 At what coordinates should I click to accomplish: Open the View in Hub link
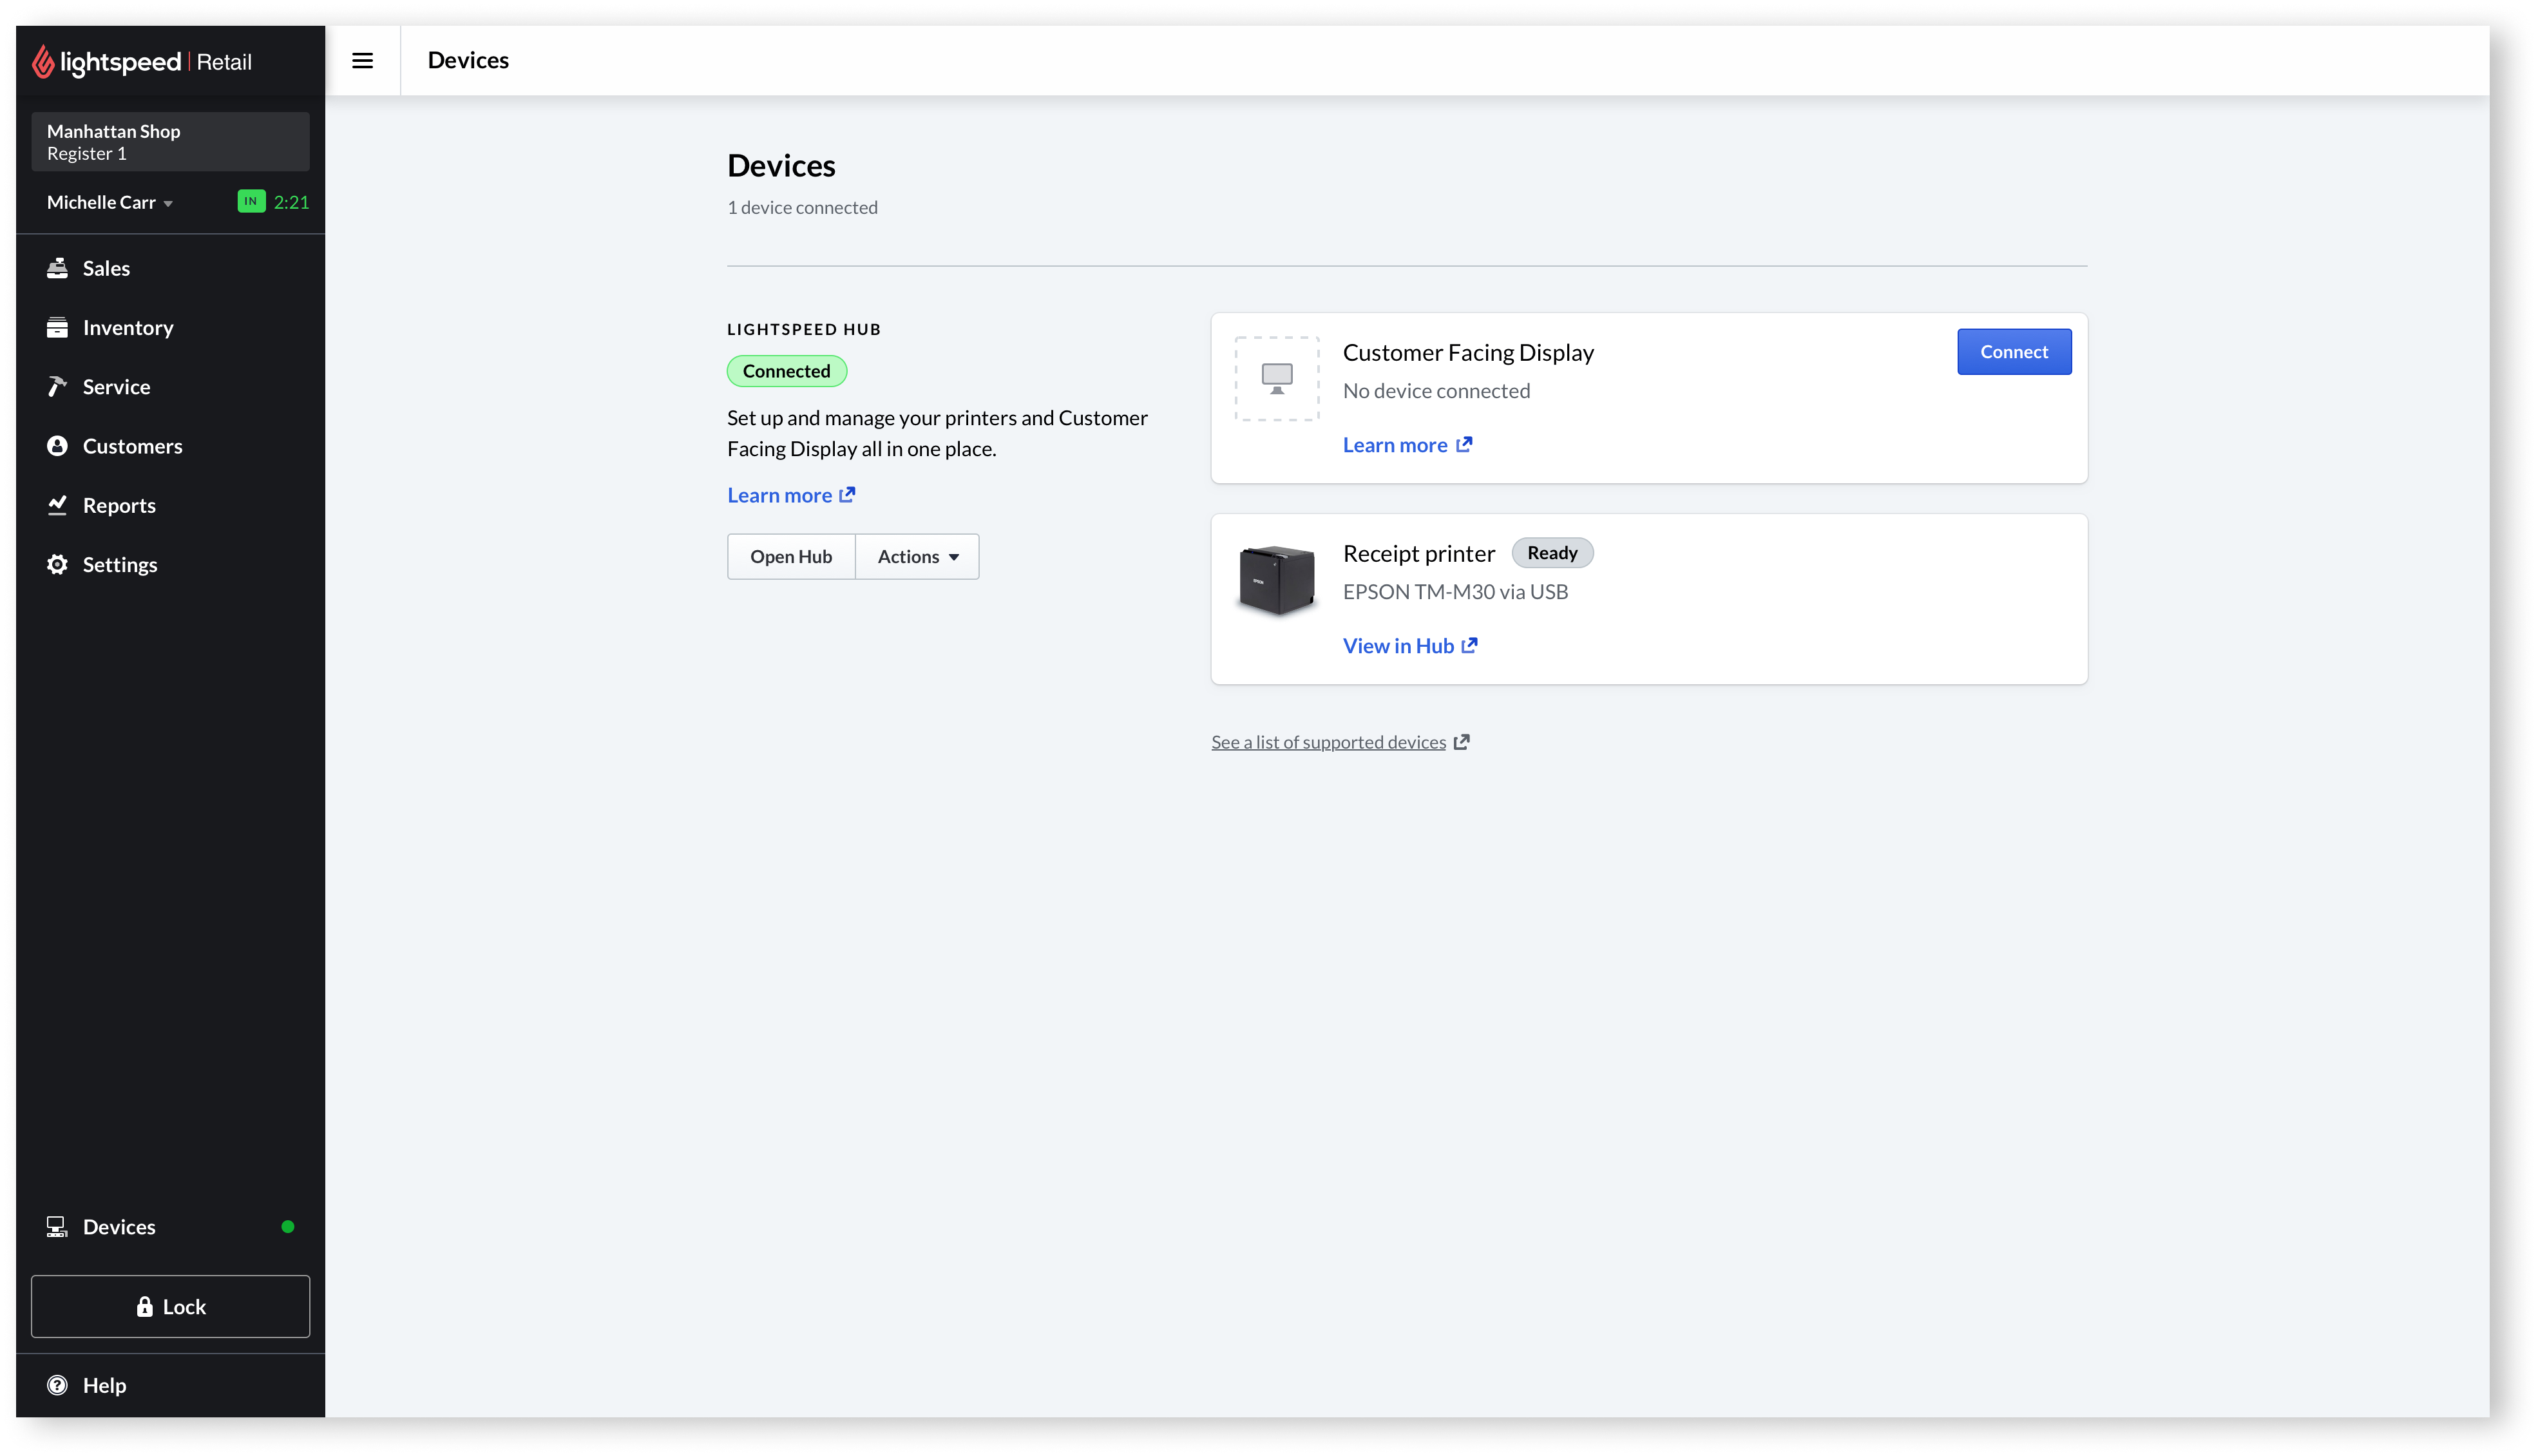(x=1398, y=646)
